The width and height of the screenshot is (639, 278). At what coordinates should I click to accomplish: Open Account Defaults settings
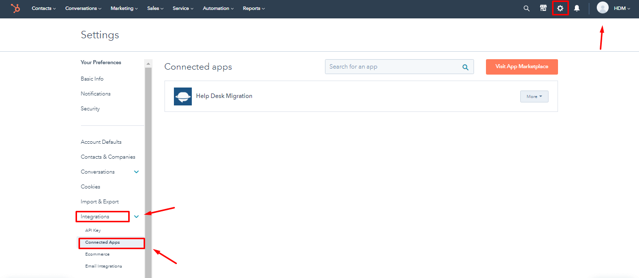pyautogui.click(x=101, y=142)
